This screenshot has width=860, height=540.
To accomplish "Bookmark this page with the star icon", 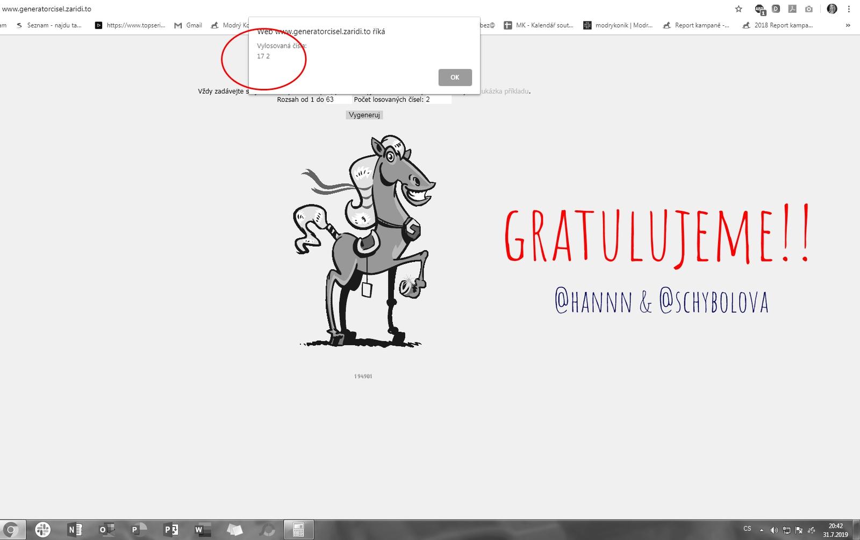I will coord(739,9).
